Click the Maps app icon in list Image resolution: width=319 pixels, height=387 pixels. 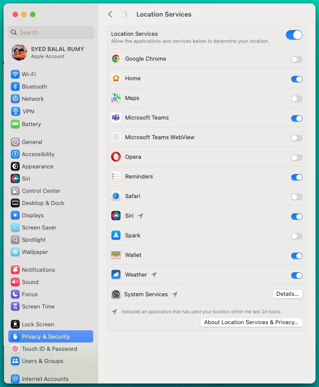coord(115,98)
